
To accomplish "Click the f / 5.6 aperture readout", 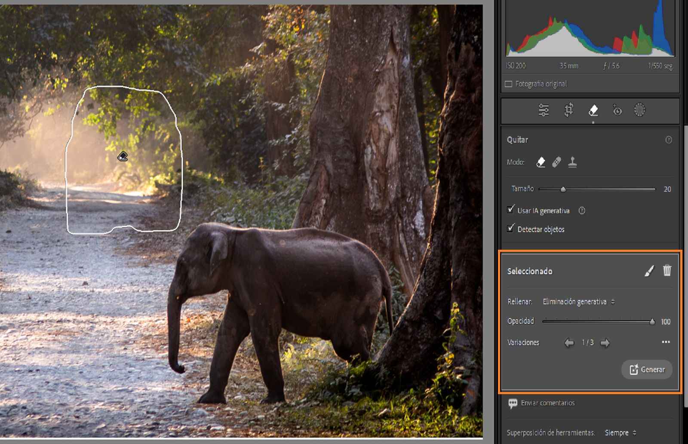I will click(611, 66).
